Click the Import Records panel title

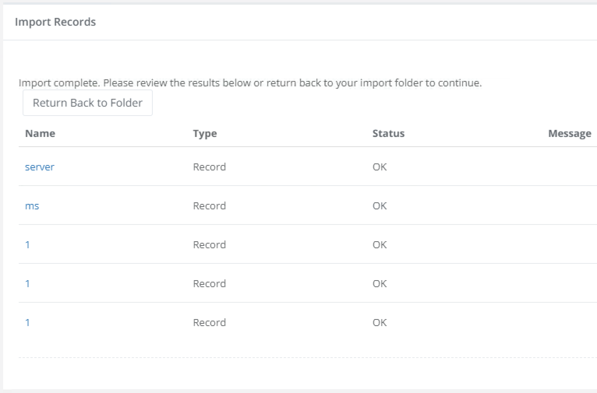pos(55,22)
